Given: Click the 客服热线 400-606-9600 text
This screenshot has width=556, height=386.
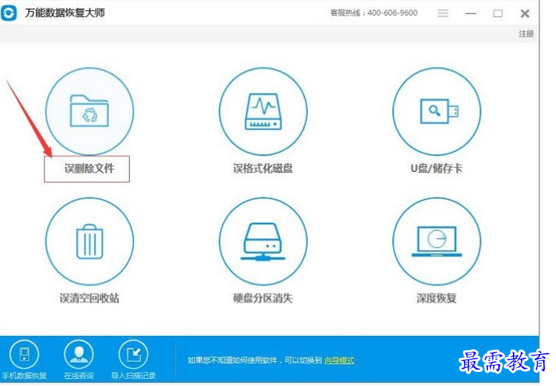Looking at the screenshot, I should [374, 13].
